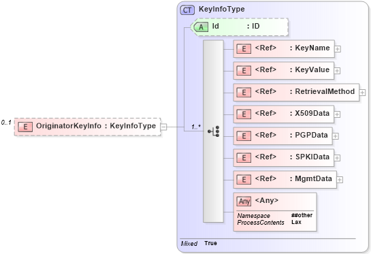Click the E icon of the MgmtData reference
Viewport: 371px width, 254px height.
pyautogui.click(x=244, y=179)
